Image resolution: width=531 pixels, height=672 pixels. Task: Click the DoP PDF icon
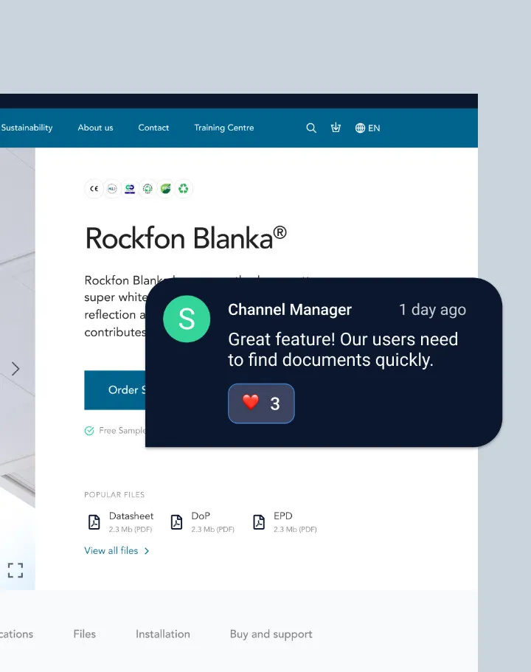point(176,522)
